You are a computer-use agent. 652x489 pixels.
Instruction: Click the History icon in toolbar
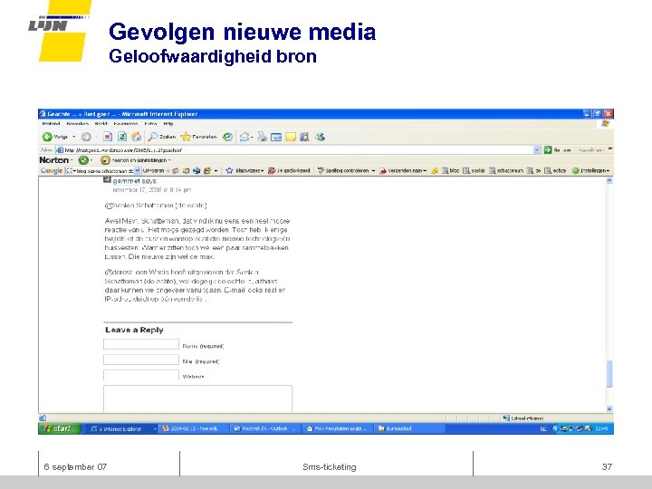[227, 137]
